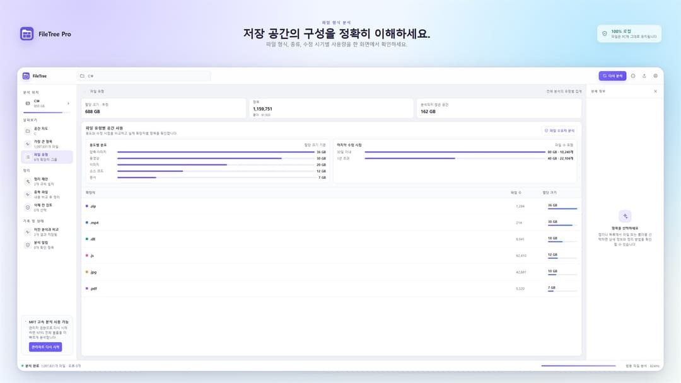Click the MFT fast analysis notice heading

point(49,322)
